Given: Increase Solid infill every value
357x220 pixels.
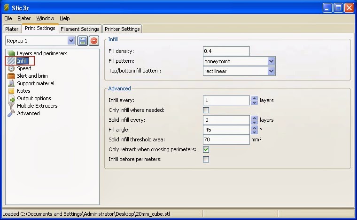Looking at the screenshot, I should coord(254,118).
